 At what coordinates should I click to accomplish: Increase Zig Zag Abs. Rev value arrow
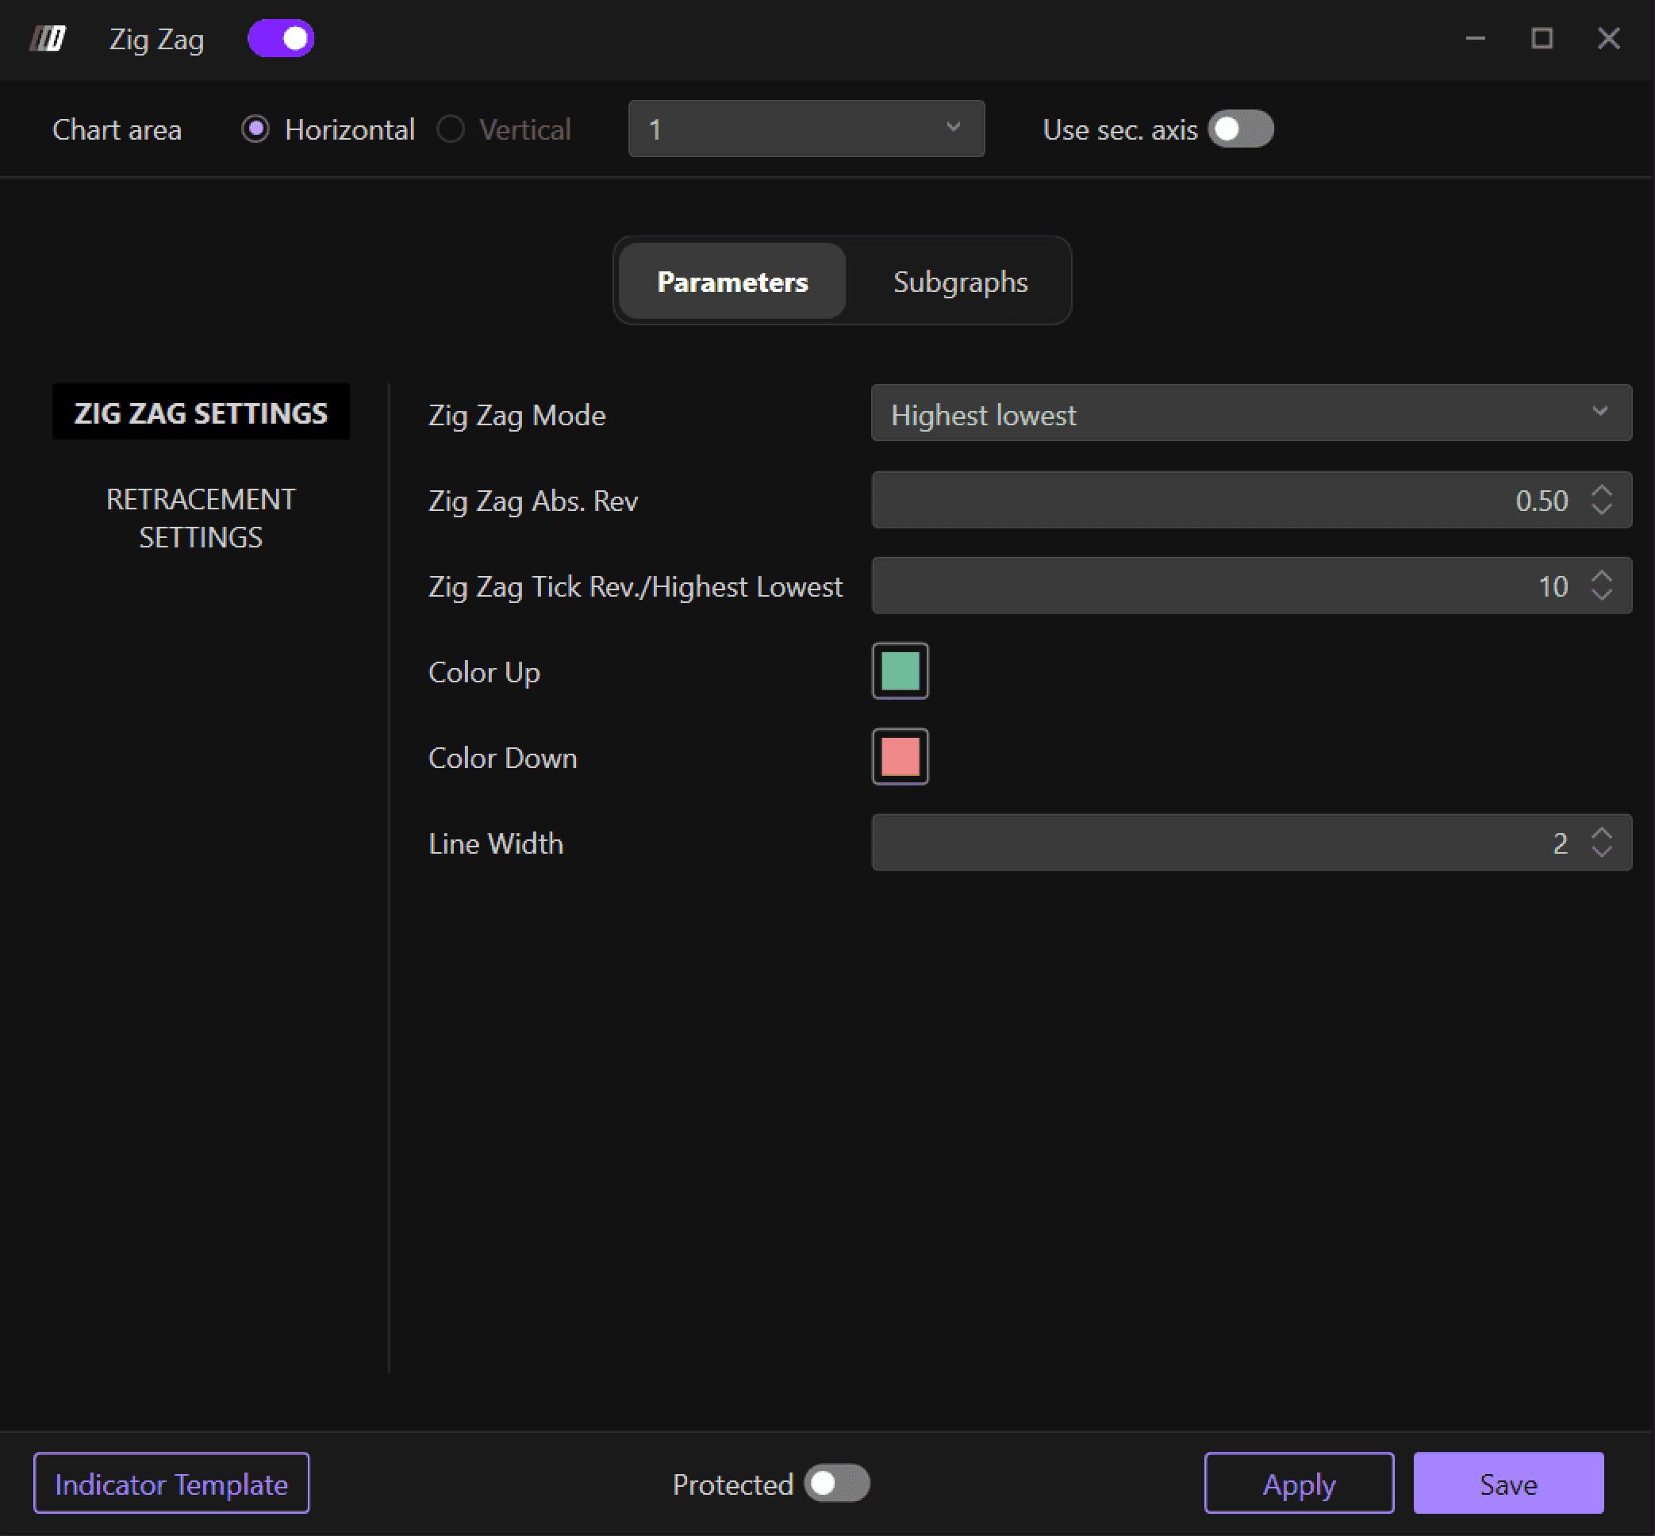click(1601, 490)
